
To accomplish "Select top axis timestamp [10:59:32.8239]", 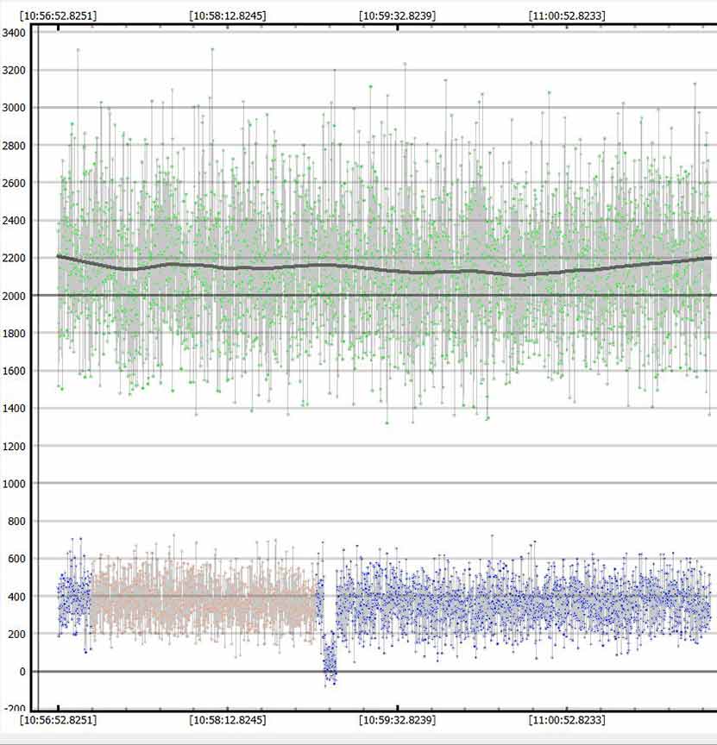I will (398, 16).
